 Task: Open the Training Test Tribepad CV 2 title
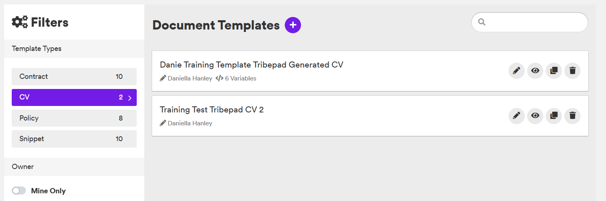click(x=212, y=110)
